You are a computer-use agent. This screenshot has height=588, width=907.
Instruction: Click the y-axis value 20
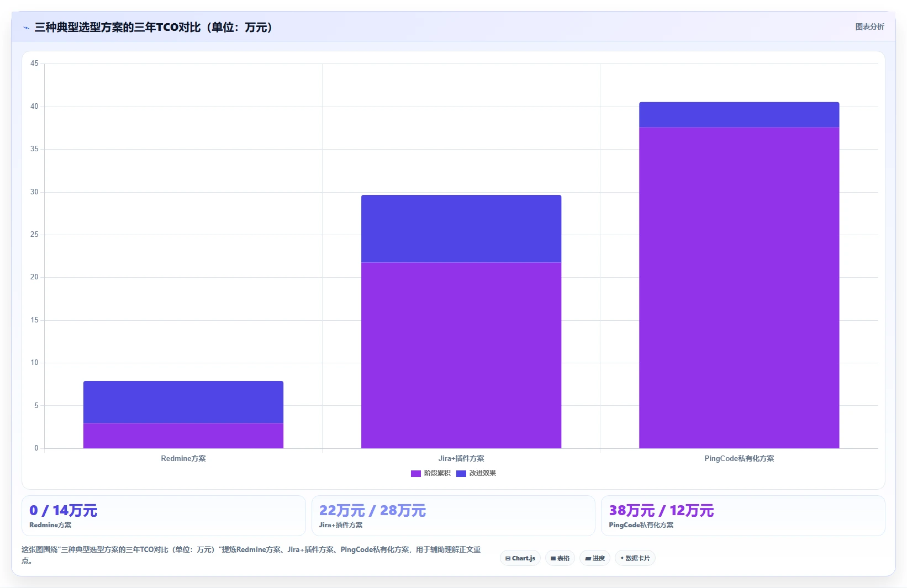coord(34,277)
